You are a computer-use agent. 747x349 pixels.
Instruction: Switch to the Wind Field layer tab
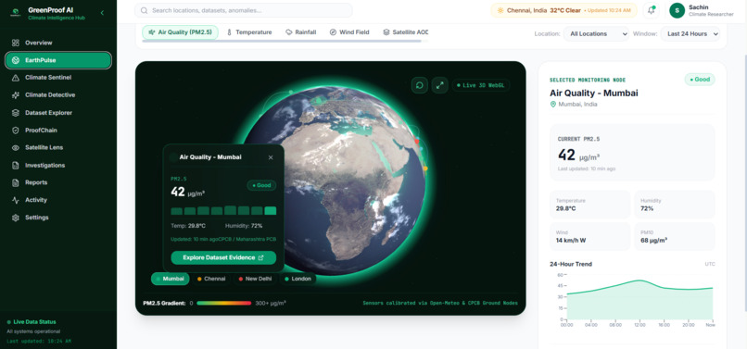[349, 32]
